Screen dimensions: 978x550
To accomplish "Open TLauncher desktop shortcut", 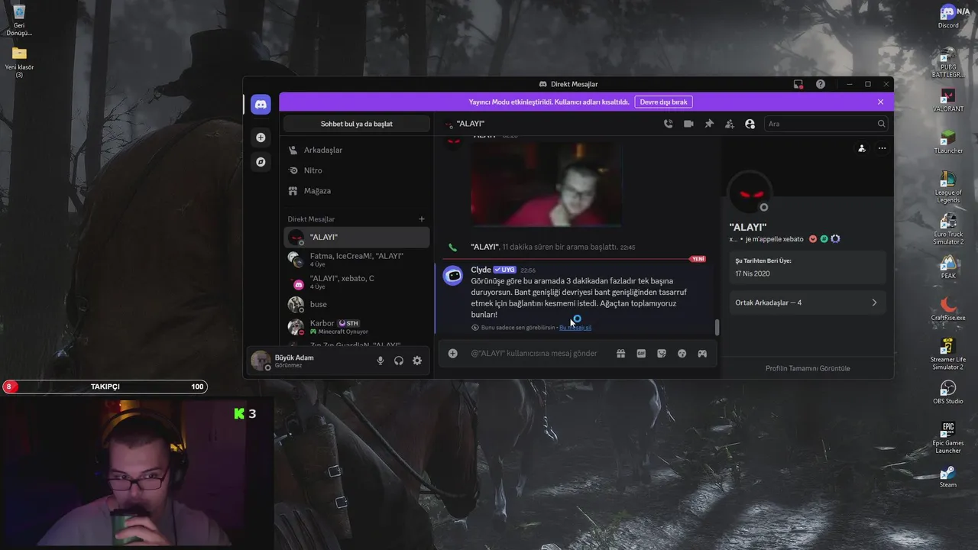I will [948, 142].
